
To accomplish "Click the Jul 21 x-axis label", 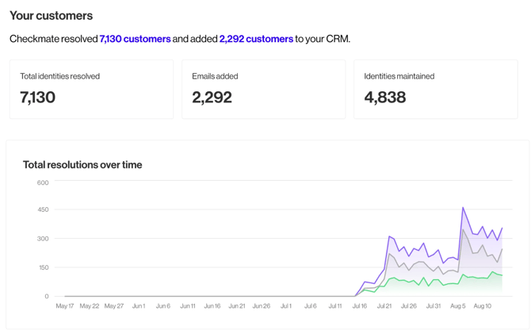I will [384, 306].
